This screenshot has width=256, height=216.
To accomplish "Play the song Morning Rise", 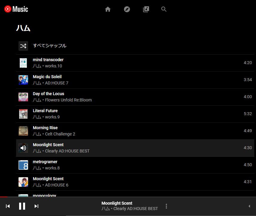I will click(45, 128).
